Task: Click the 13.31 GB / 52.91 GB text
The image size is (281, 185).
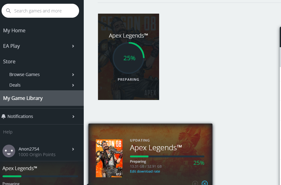Action: tap(146, 166)
